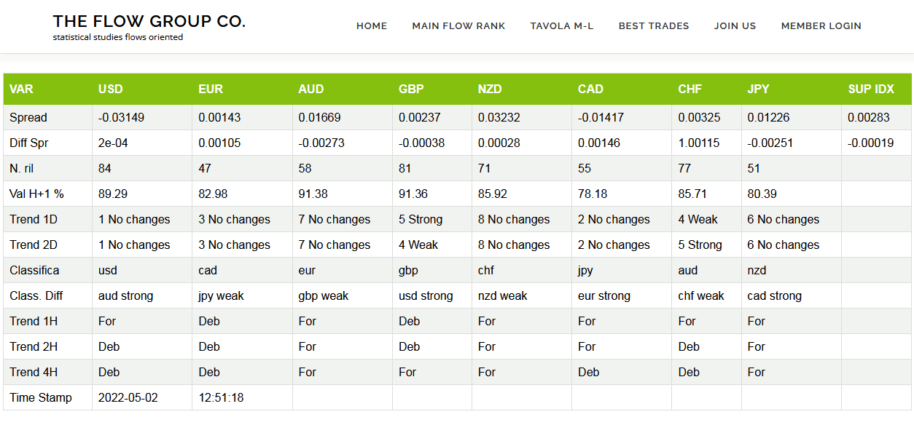Go to the MAIN FLOW RANK page
Image resolution: width=914 pixels, height=433 pixels.
tap(458, 26)
